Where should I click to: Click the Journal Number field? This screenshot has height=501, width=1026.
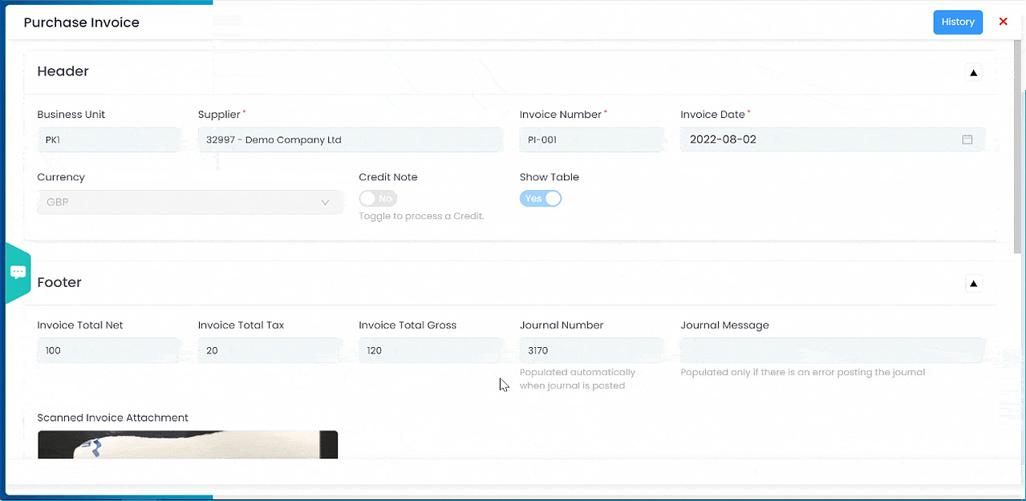591,350
